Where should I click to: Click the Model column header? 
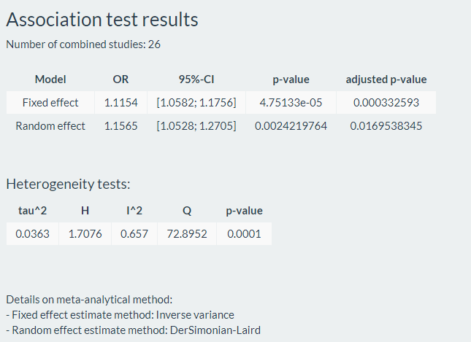click(50, 79)
